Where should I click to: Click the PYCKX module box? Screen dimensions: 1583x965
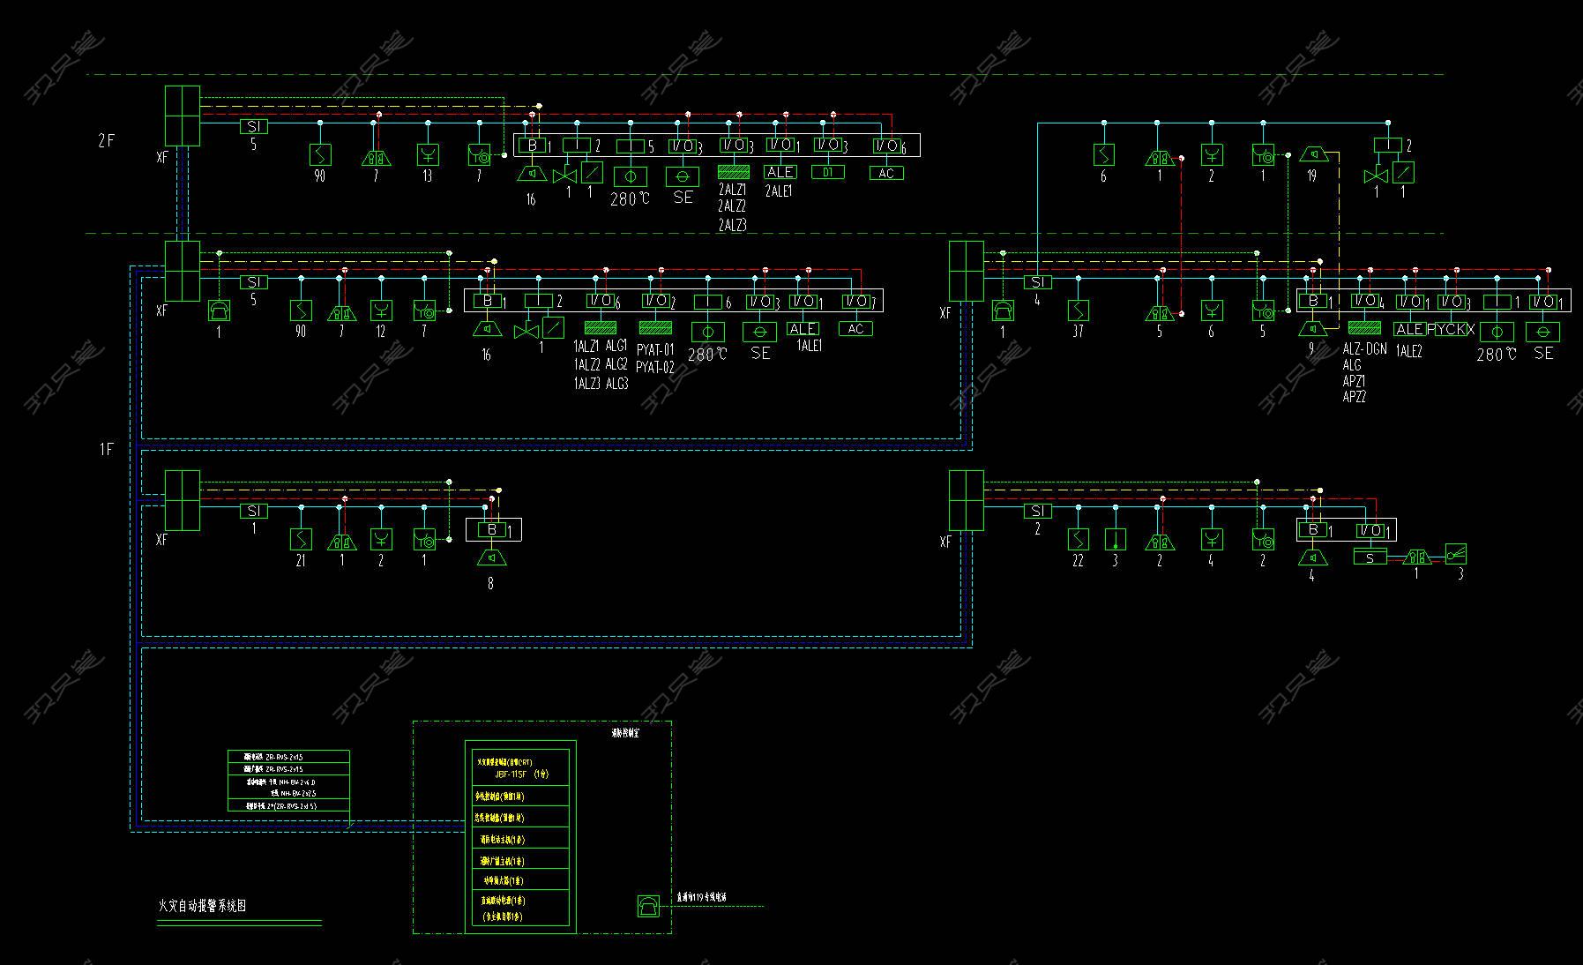tap(1451, 329)
